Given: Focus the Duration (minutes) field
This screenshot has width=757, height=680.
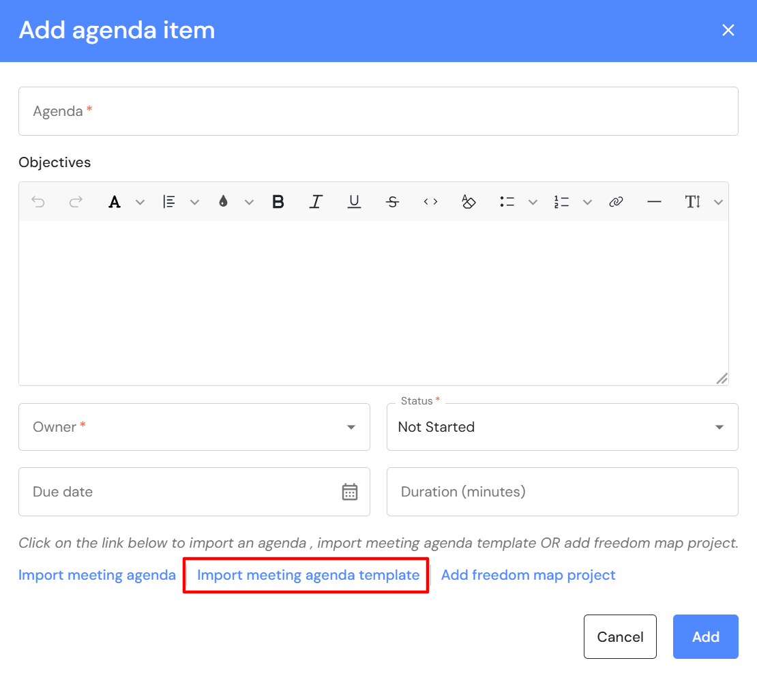Looking at the screenshot, I should point(562,492).
